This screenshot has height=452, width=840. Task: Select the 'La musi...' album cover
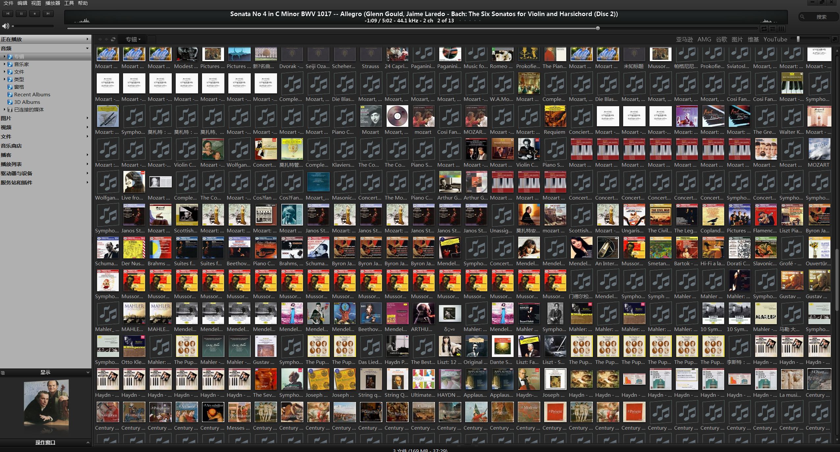pos(792,379)
